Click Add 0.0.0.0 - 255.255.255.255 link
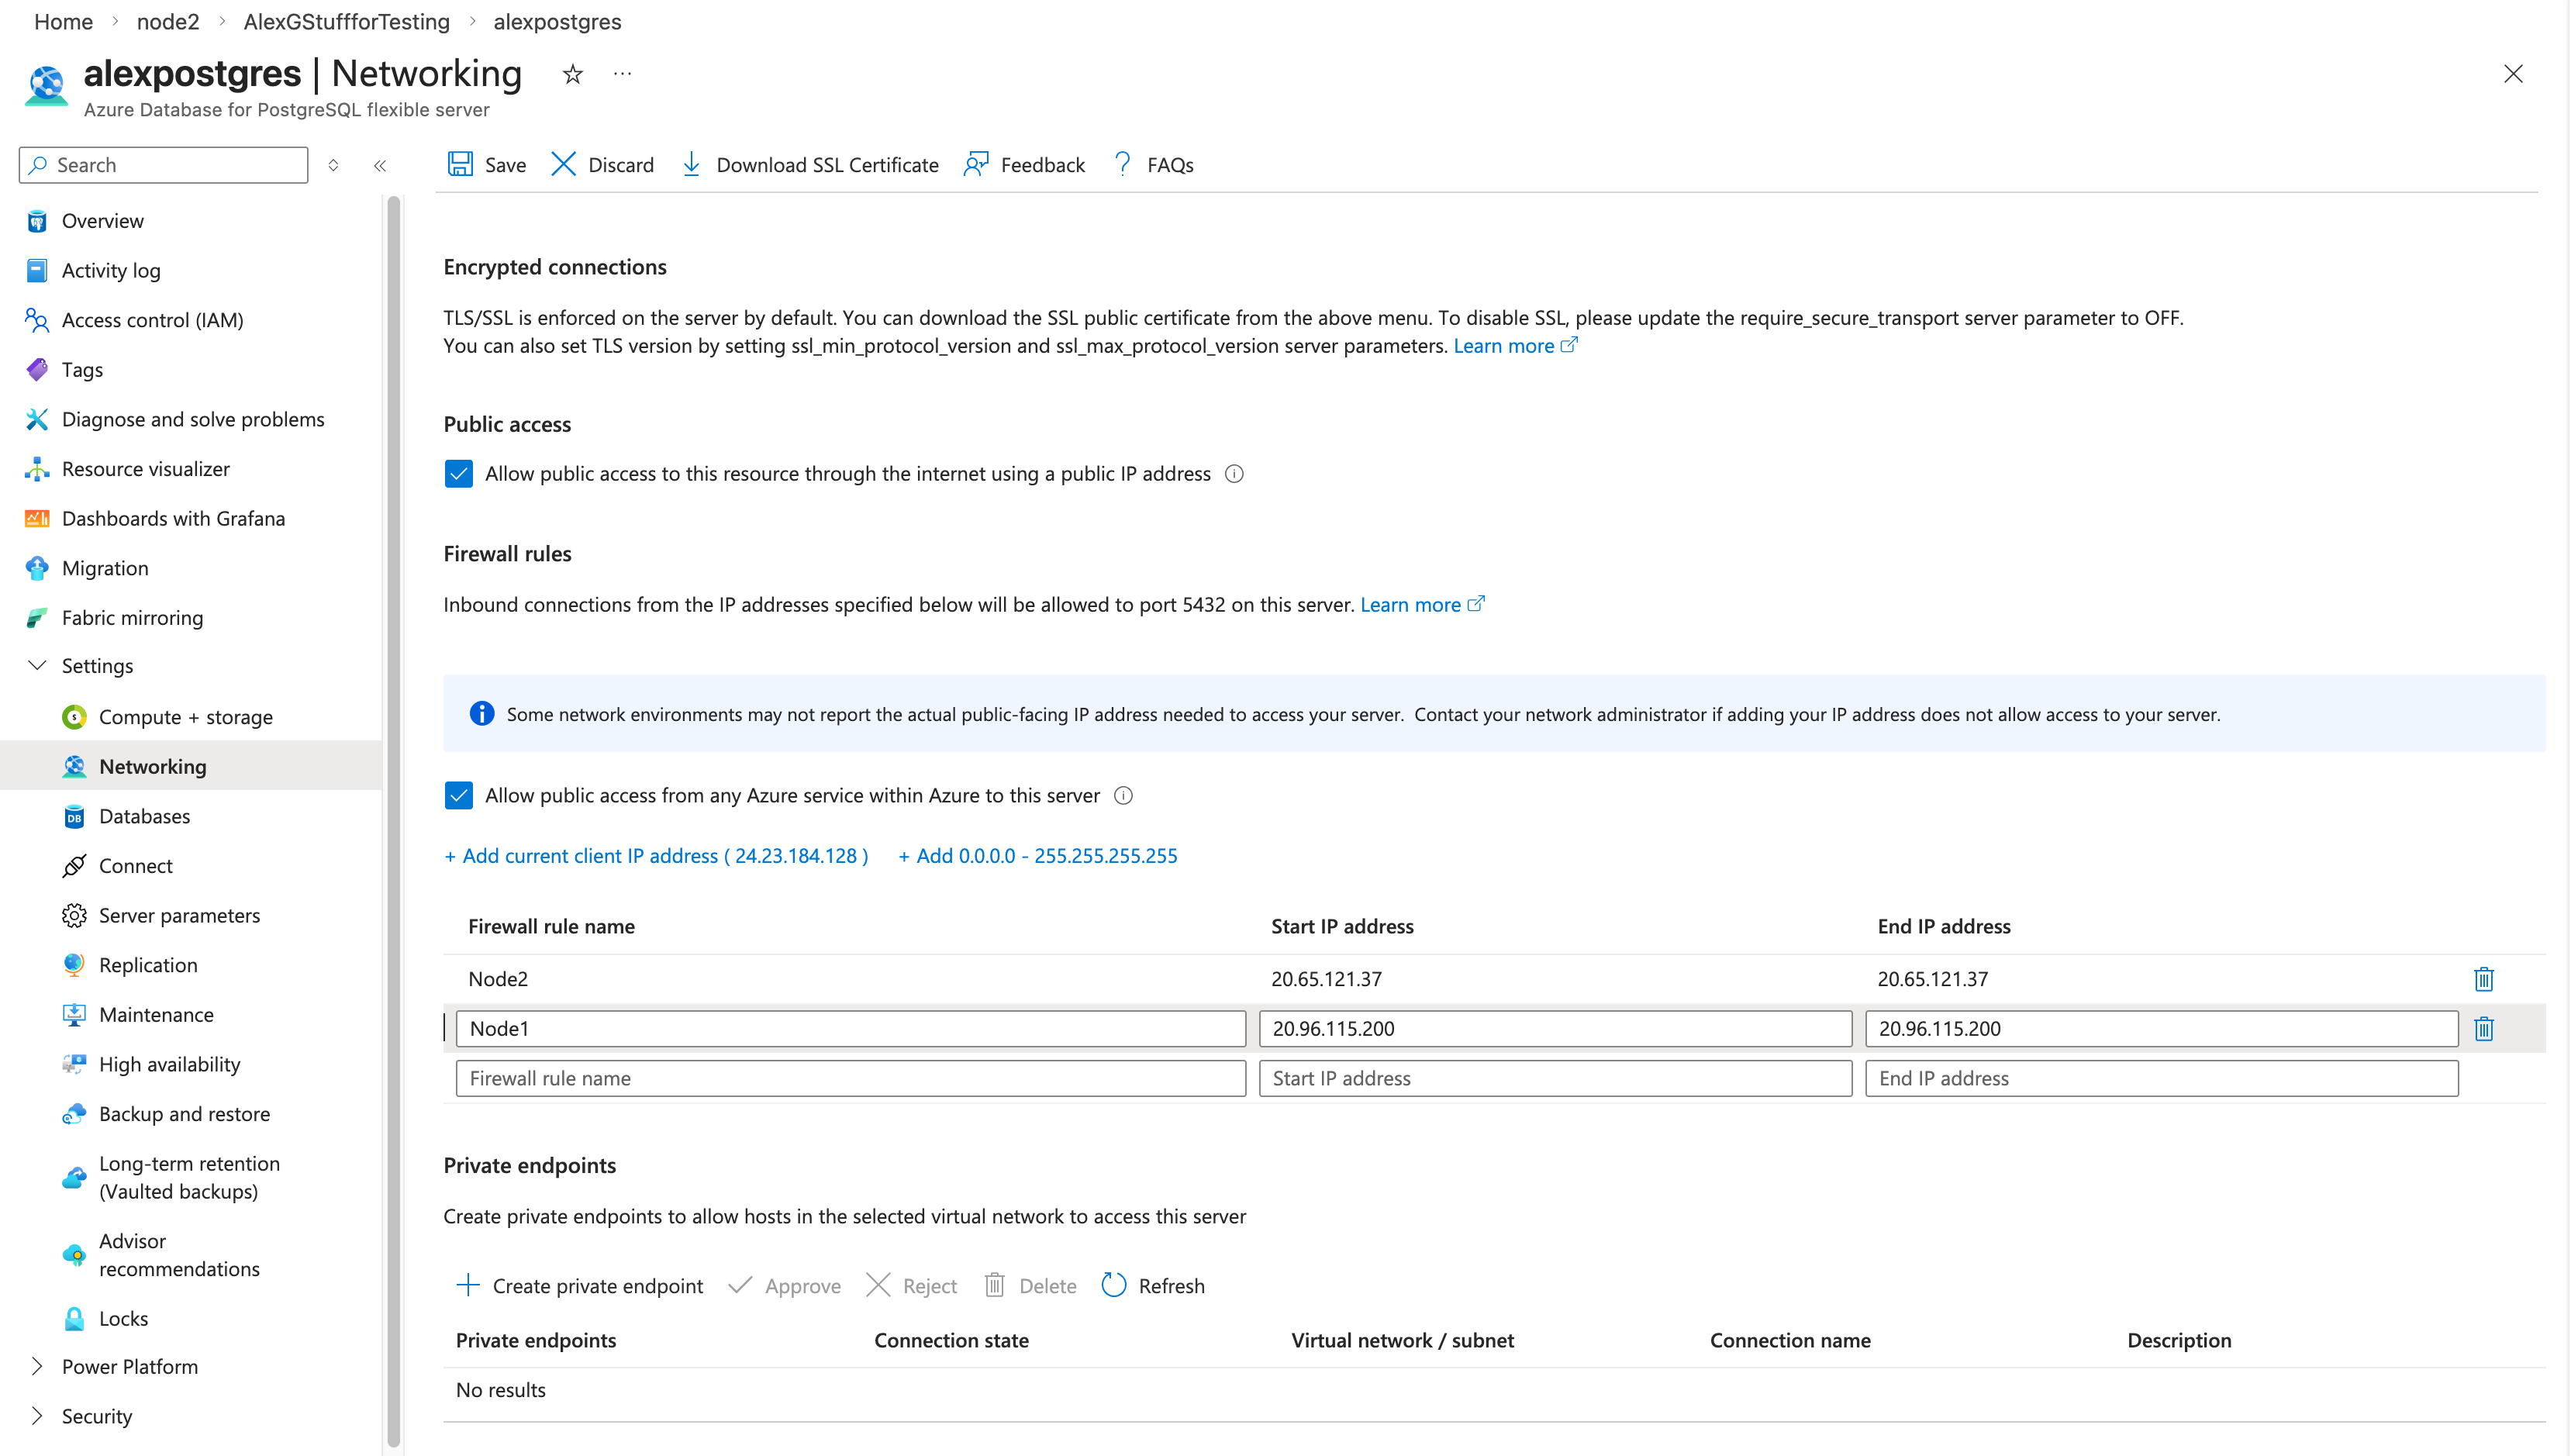This screenshot has height=1456, width=2571. (1038, 856)
